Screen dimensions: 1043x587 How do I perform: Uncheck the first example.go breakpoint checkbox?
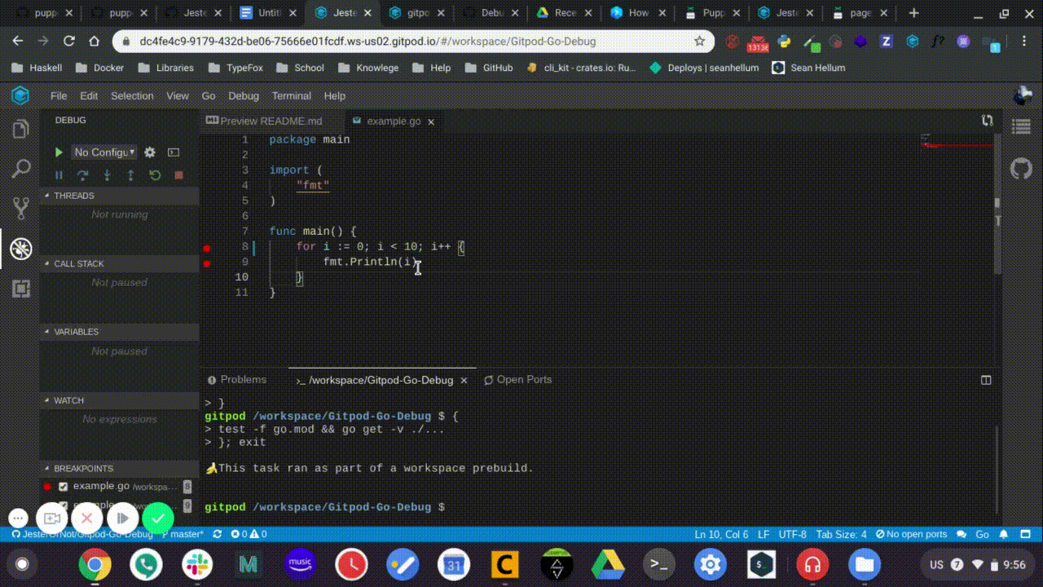63,485
